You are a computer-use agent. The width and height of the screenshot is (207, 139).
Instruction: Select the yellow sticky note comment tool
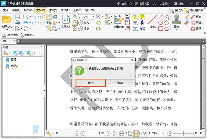(142, 17)
